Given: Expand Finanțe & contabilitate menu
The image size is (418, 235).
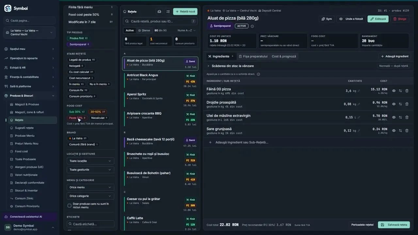Looking at the screenshot, I should pyautogui.click(x=30, y=77).
